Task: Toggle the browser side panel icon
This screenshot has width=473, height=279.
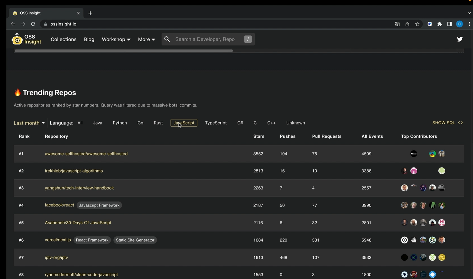Action: (449, 24)
